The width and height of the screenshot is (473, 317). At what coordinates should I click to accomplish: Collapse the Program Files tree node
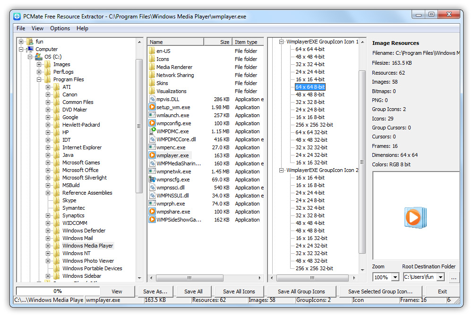pyautogui.click(x=39, y=80)
